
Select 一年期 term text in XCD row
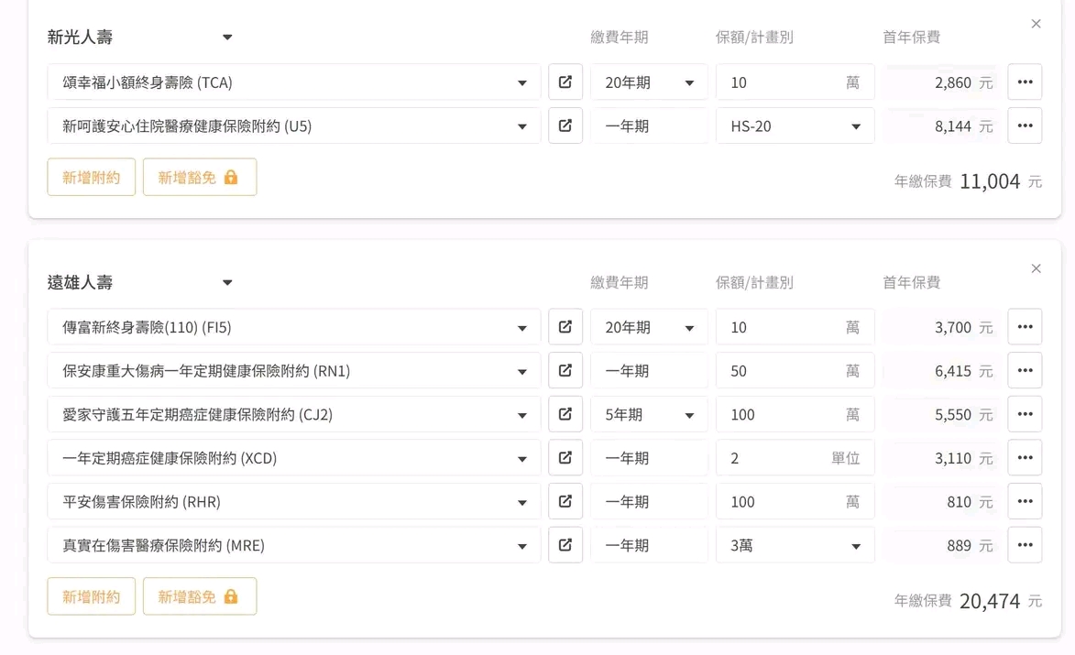[627, 458]
